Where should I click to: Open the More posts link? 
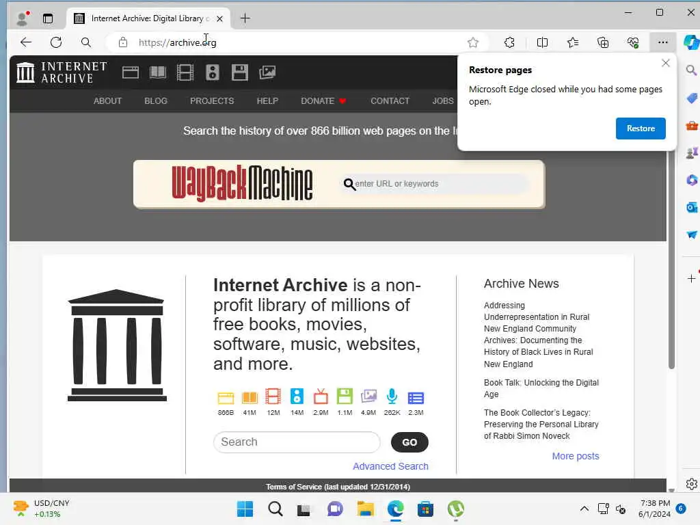(576, 456)
